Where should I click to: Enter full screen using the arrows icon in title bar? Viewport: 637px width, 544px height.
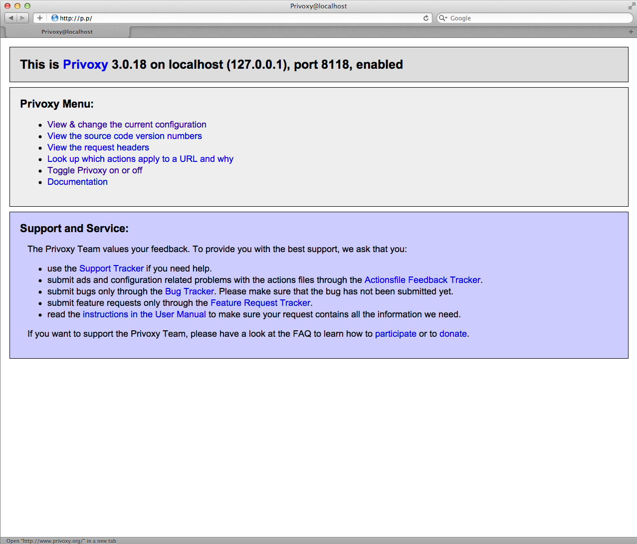631,6
